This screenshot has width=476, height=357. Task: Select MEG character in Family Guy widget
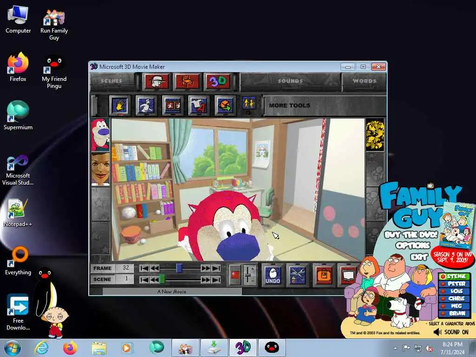454,306
